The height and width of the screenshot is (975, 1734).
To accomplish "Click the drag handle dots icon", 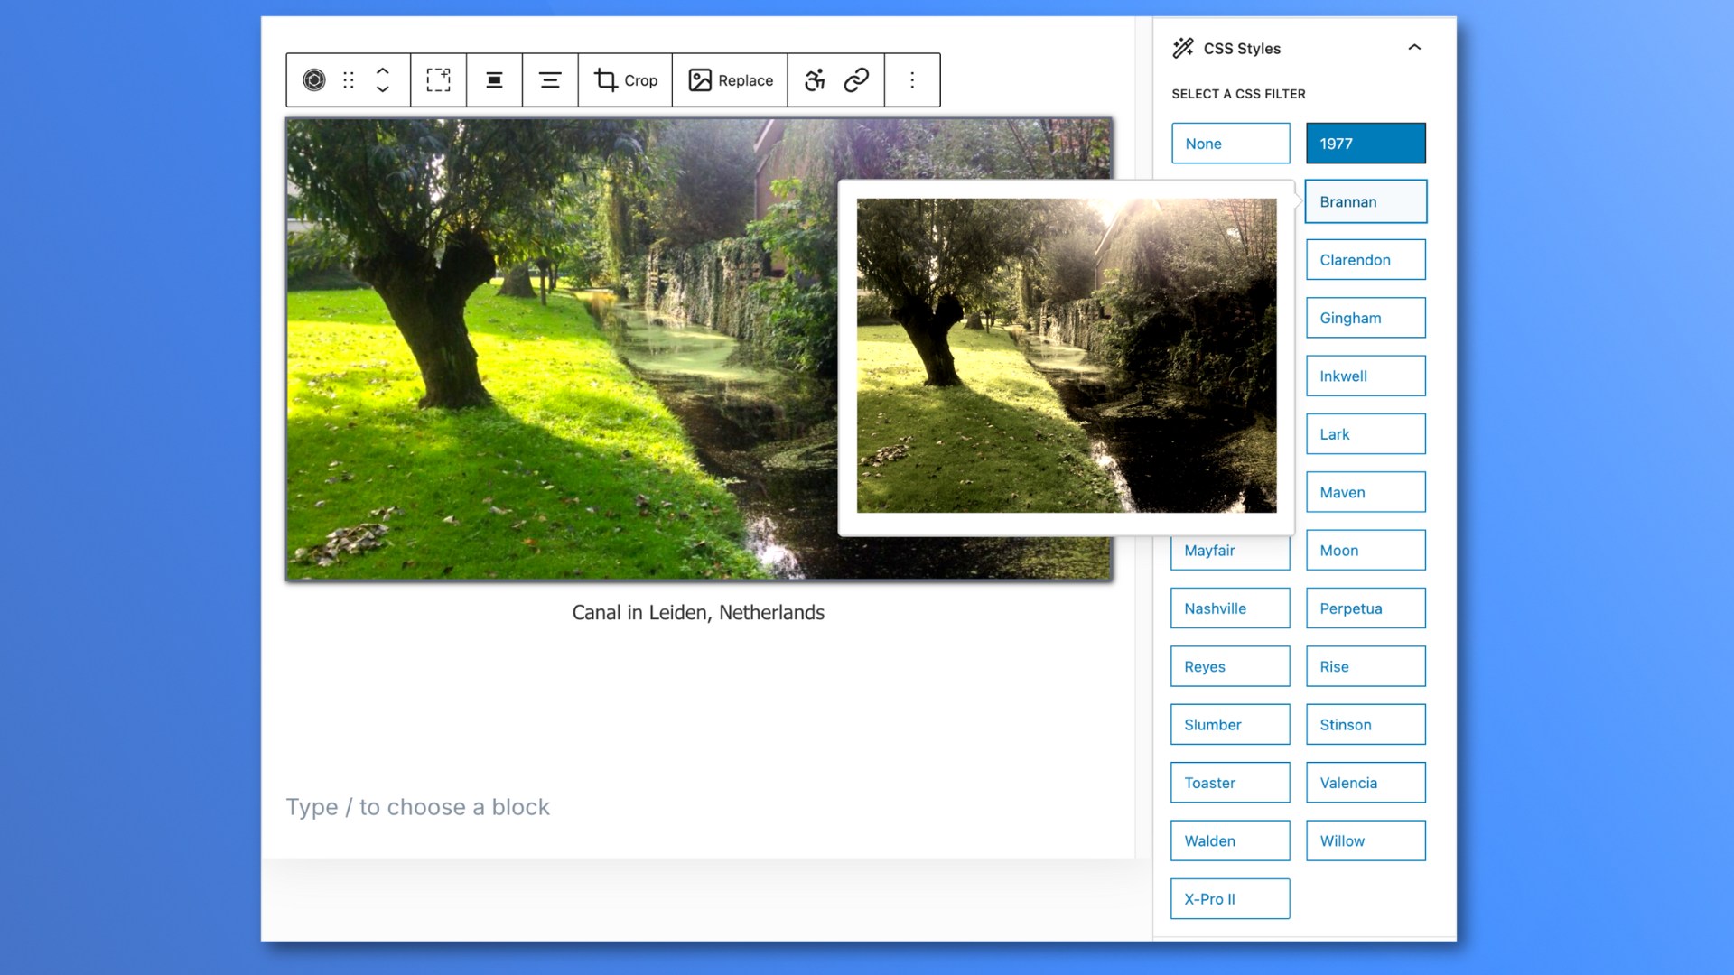I will point(349,80).
